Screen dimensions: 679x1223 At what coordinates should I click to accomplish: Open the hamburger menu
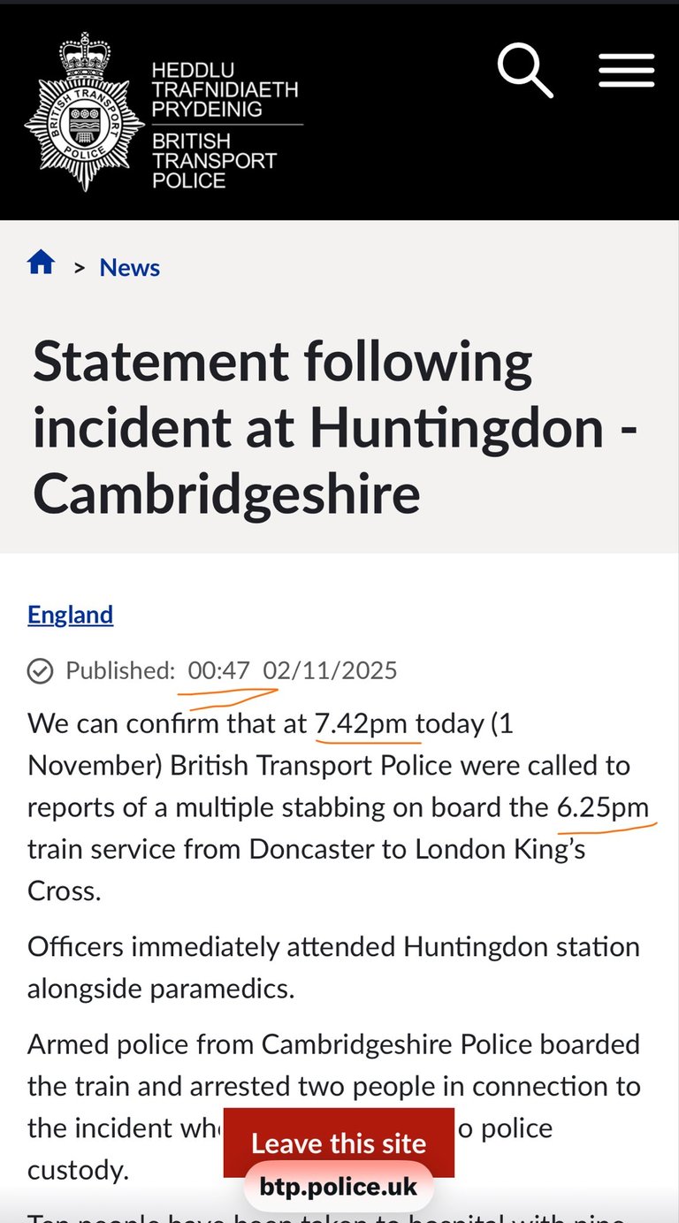pyautogui.click(x=626, y=71)
